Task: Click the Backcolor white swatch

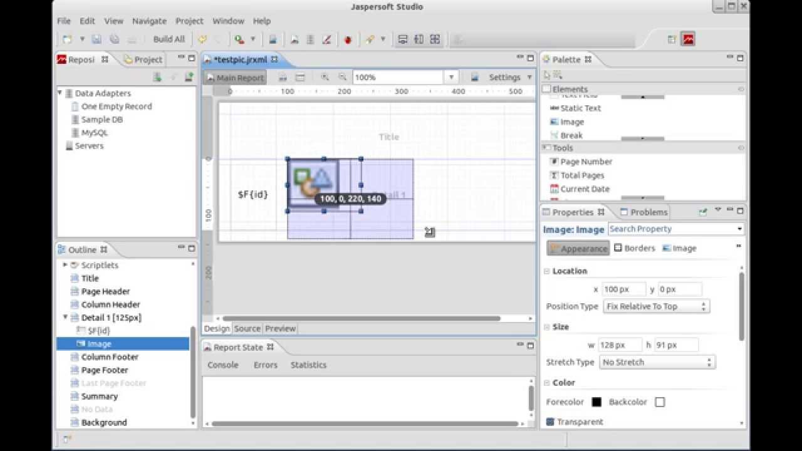Action: [x=660, y=402]
